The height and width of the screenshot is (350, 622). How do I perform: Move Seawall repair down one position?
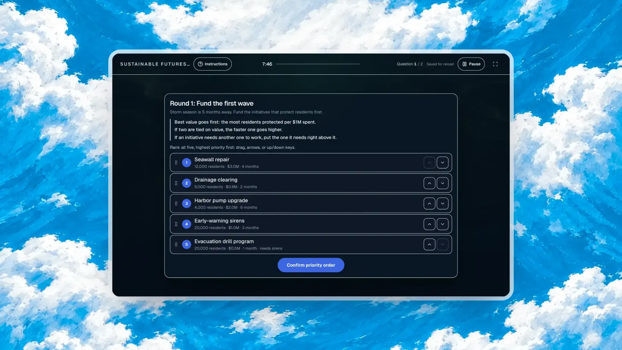(442, 163)
